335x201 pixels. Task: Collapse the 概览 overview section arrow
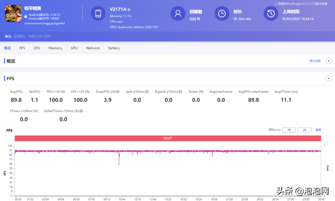(x=329, y=61)
